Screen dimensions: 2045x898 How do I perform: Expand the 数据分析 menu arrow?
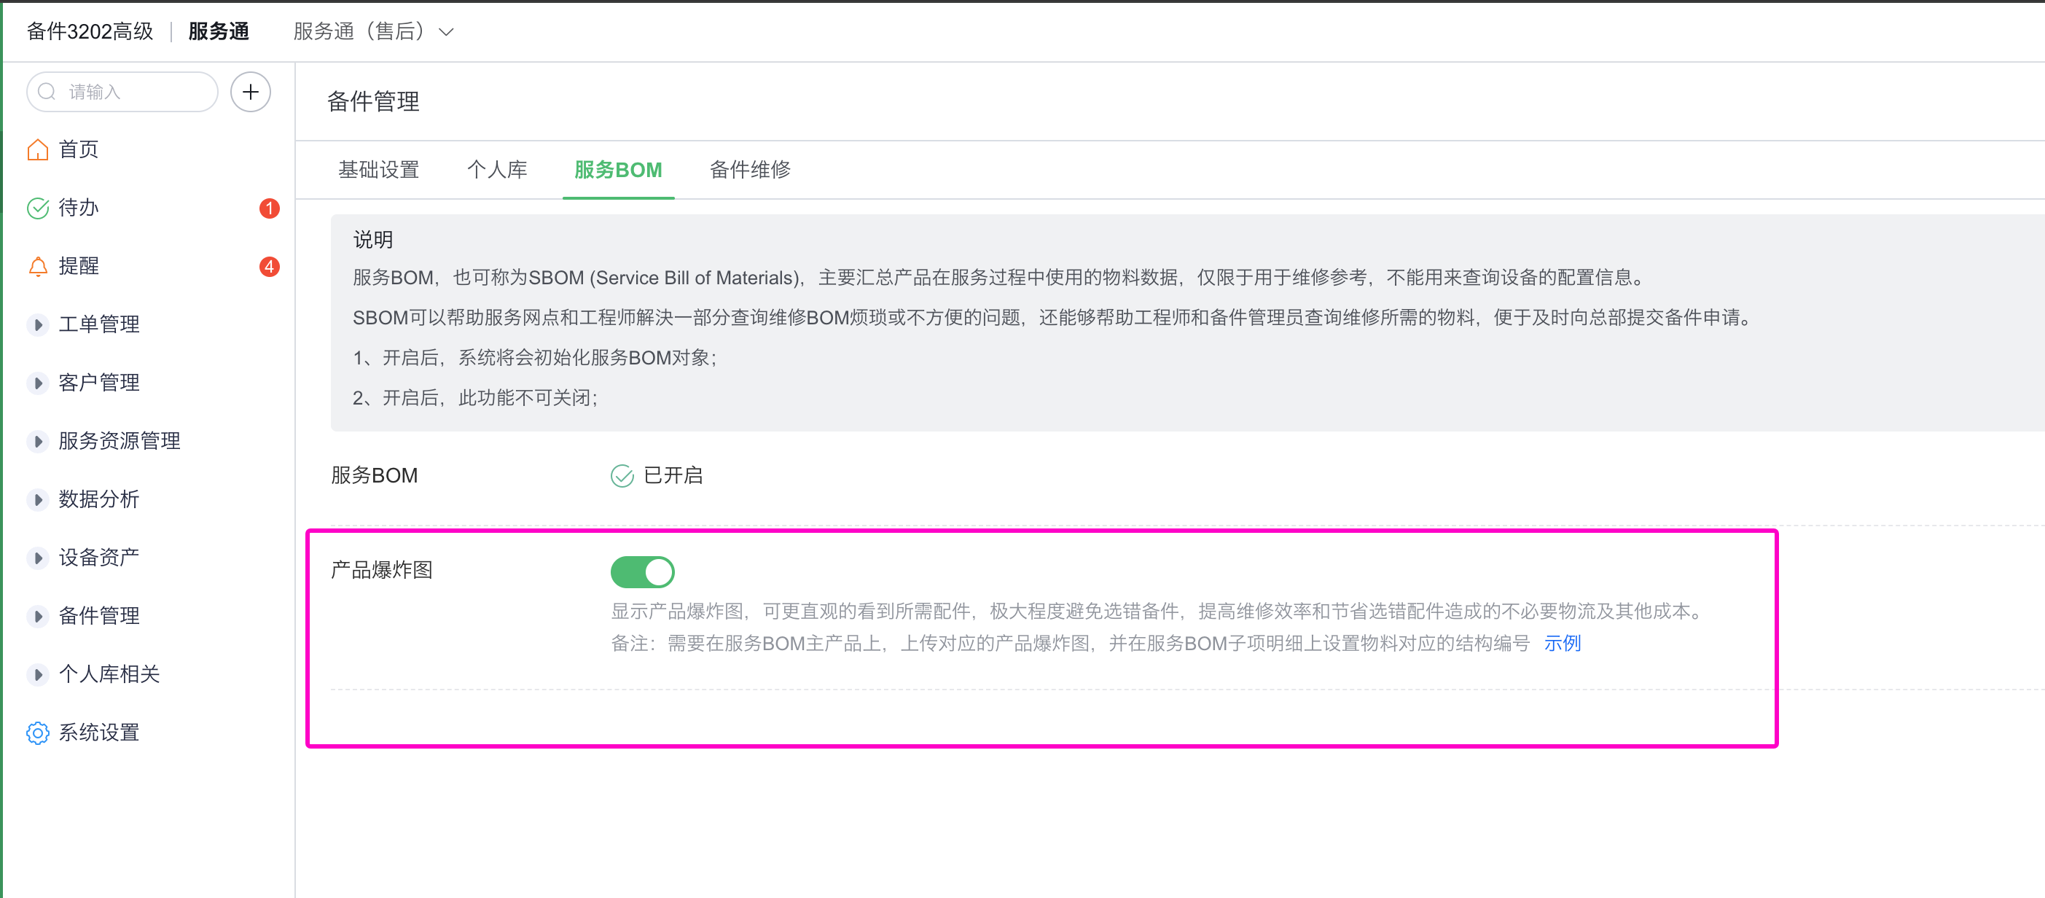pos(37,499)
